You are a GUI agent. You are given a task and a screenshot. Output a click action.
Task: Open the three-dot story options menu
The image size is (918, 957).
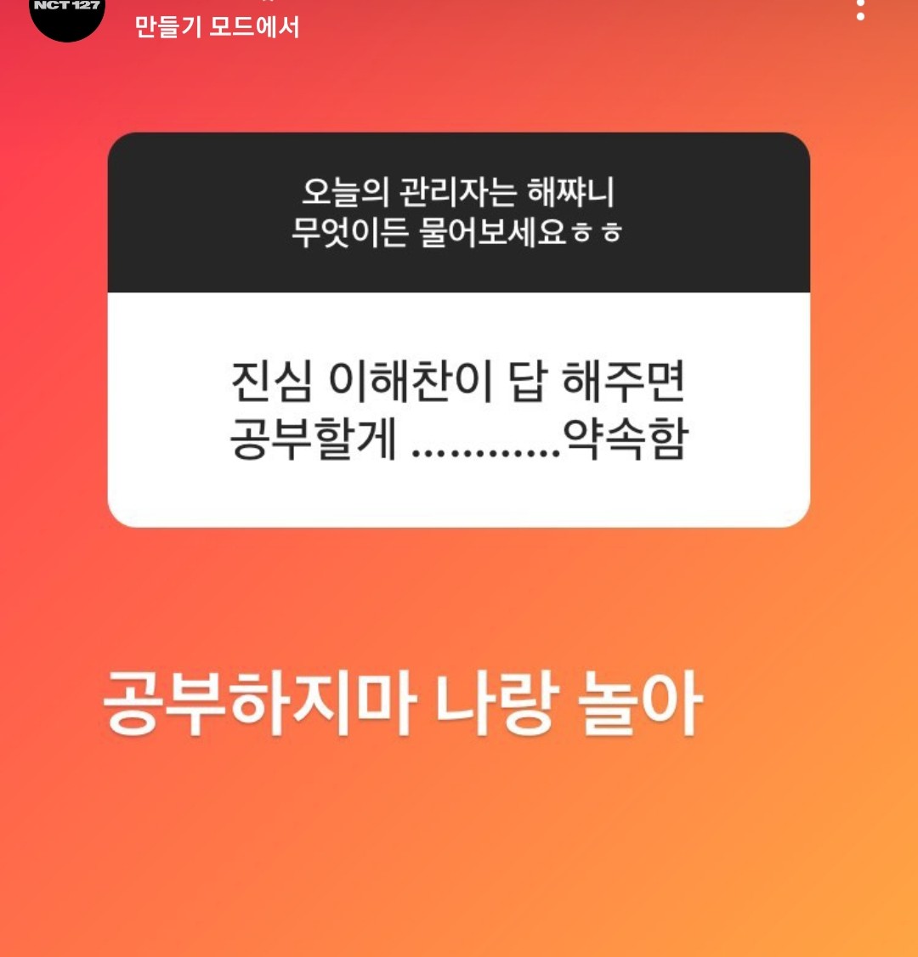(860, 9)
